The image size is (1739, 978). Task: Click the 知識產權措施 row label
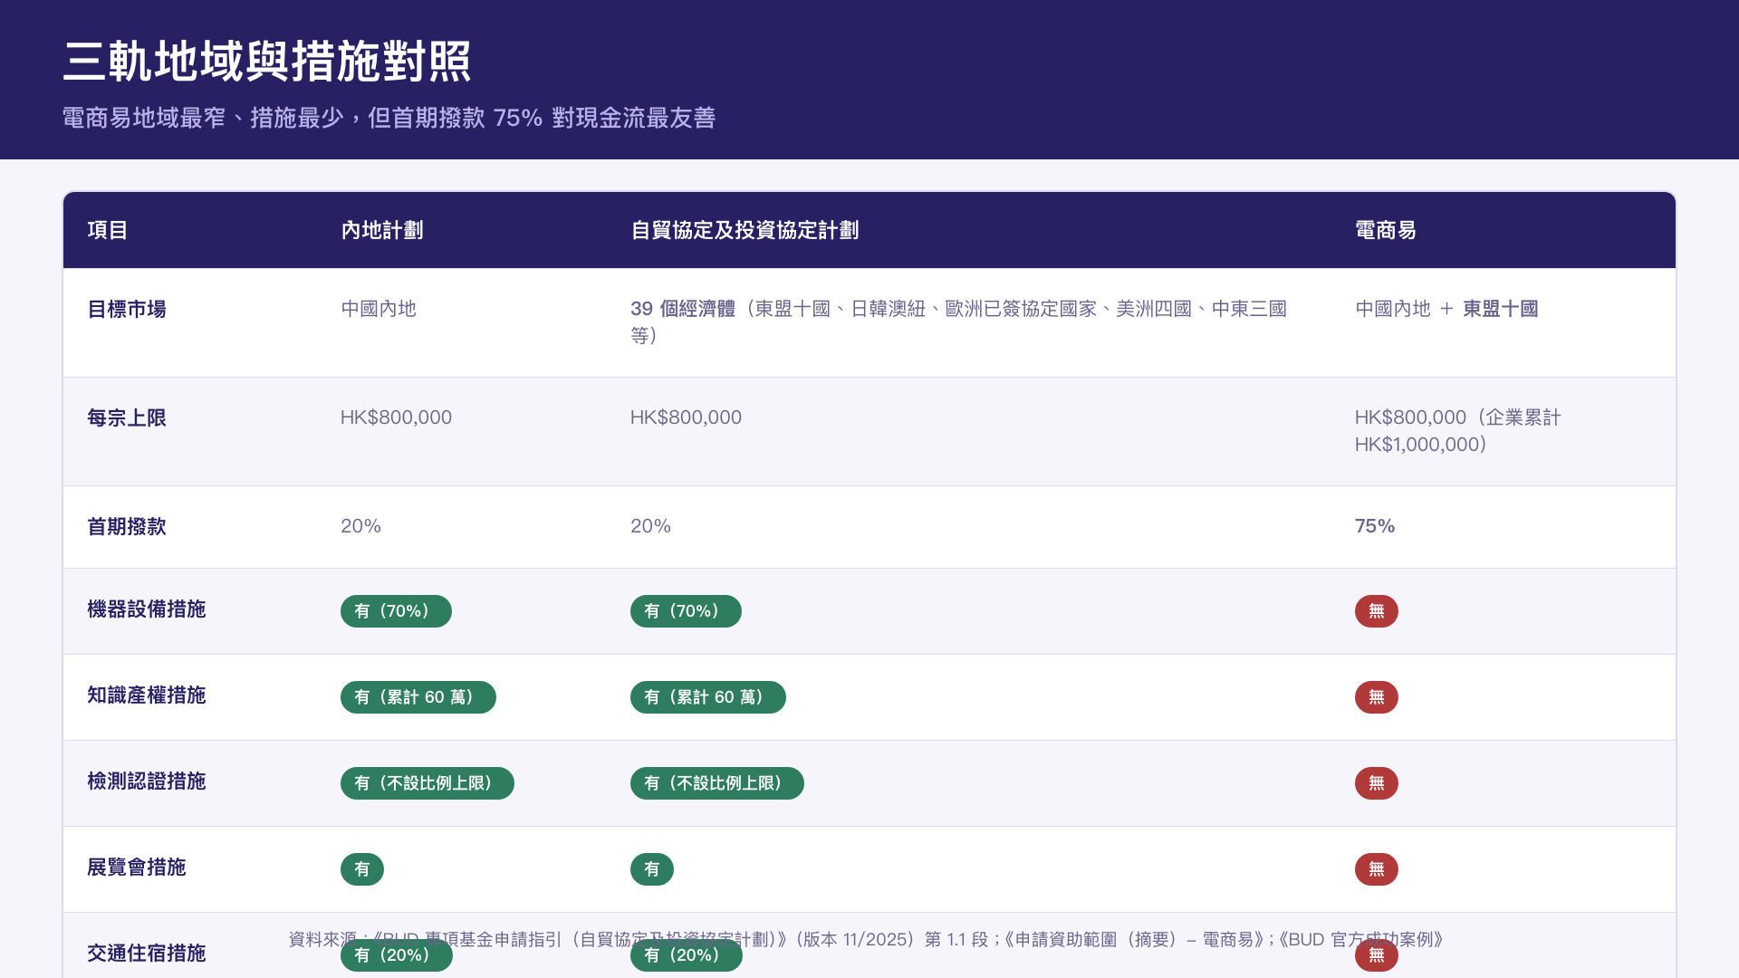coord(147,695)
